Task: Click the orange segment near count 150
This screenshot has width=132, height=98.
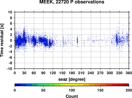Action: coord(100,85)
